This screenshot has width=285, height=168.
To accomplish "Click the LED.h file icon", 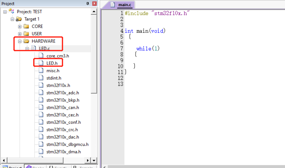I will [x=41, y=63].
